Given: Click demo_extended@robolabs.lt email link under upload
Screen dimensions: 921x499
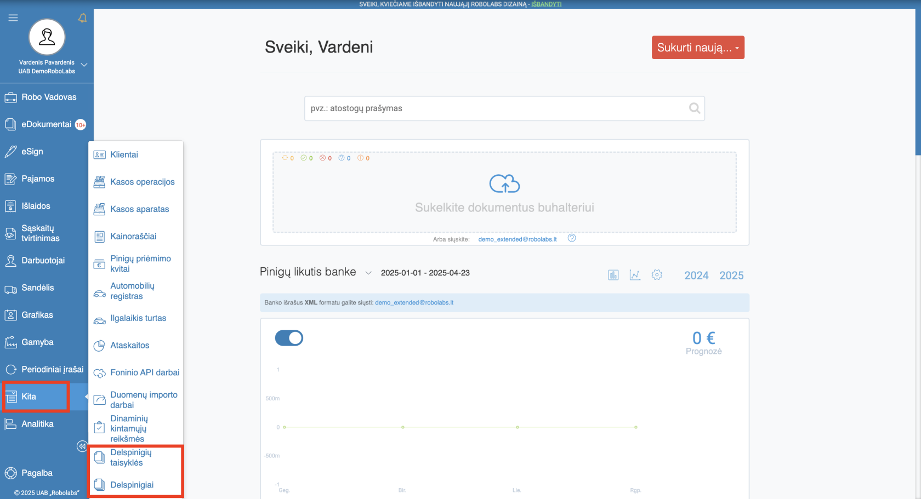Looking at the screenshot, I should click(x=518, y=239).
